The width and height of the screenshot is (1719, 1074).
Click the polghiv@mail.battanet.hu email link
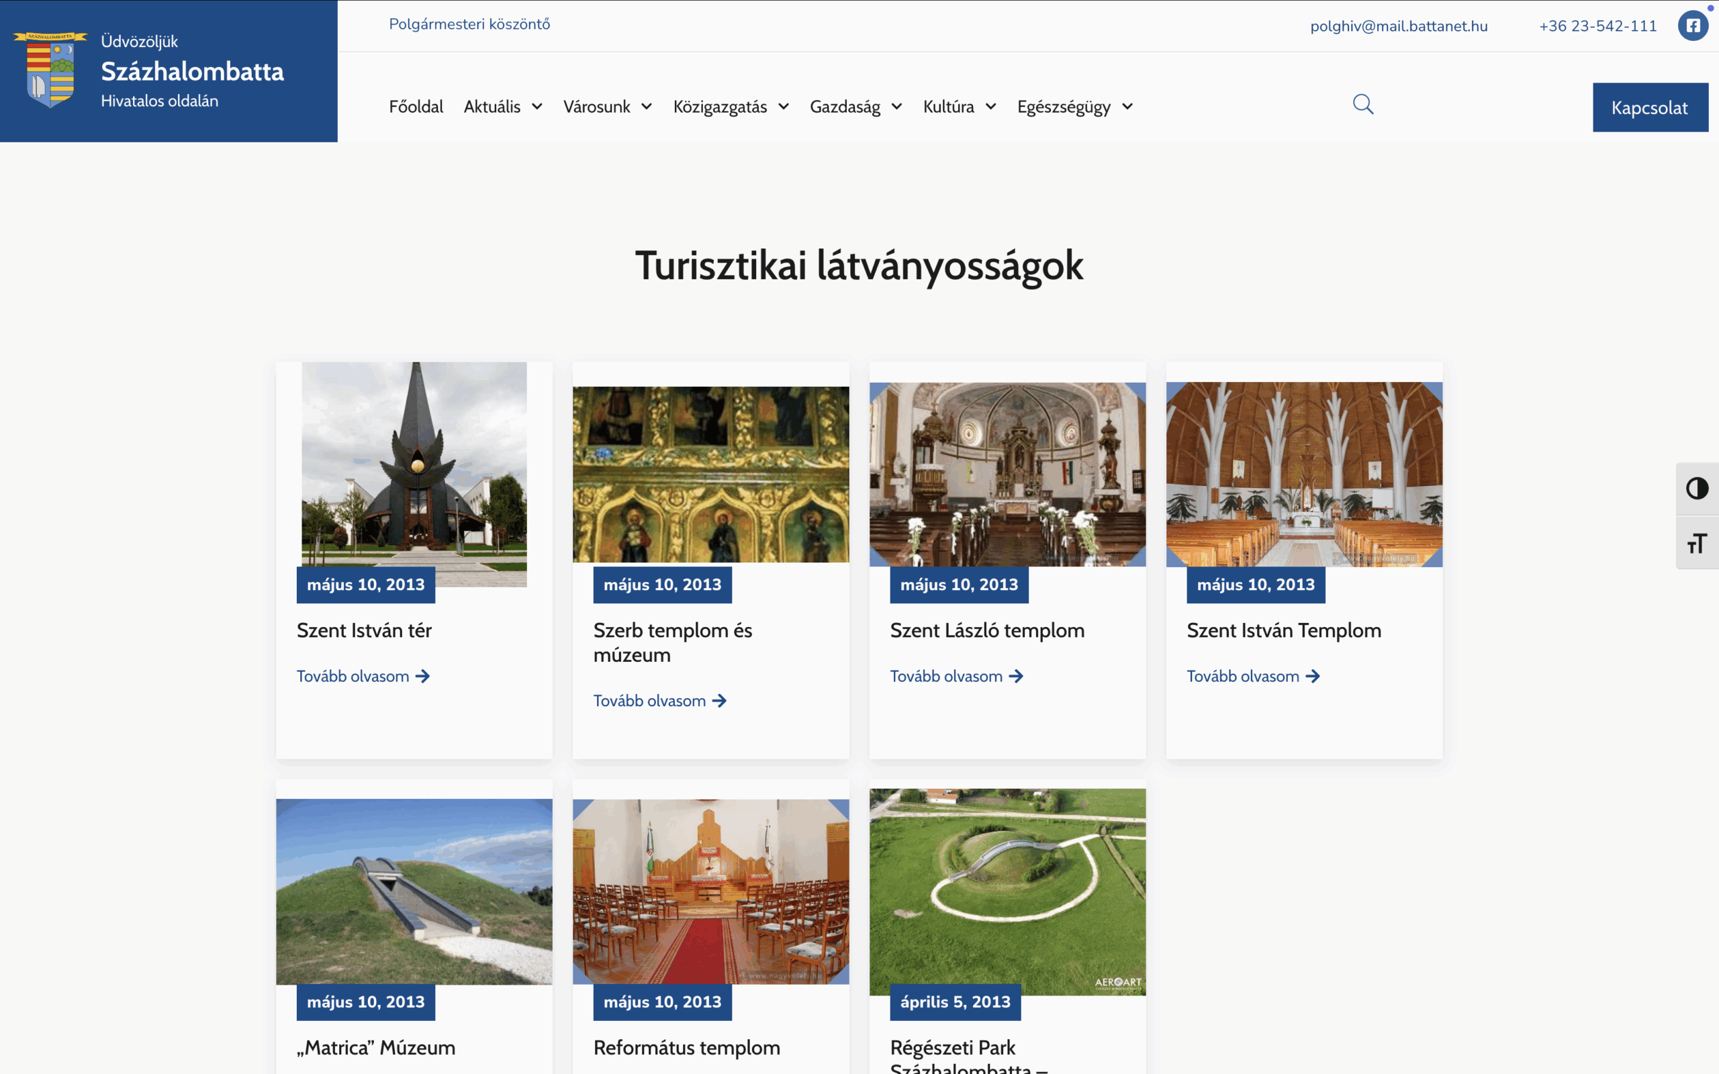[1398, 26]
